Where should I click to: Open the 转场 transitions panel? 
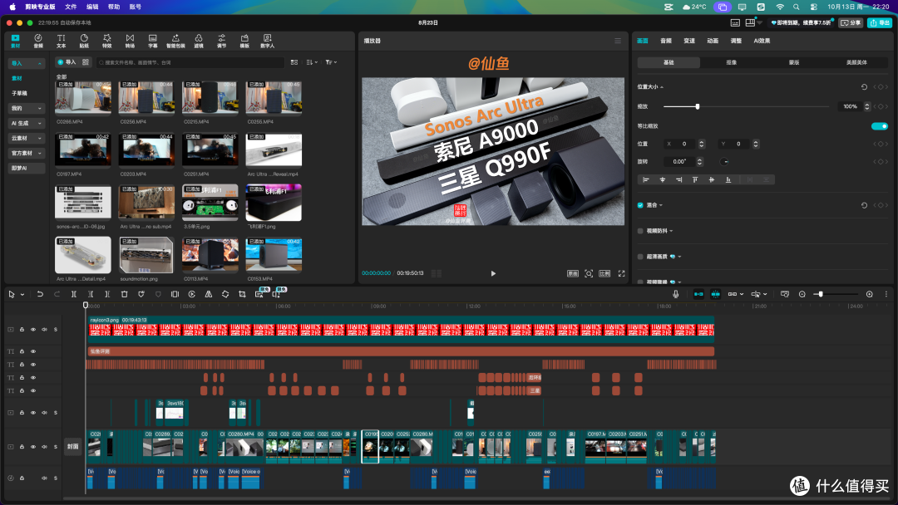point(130,41)
